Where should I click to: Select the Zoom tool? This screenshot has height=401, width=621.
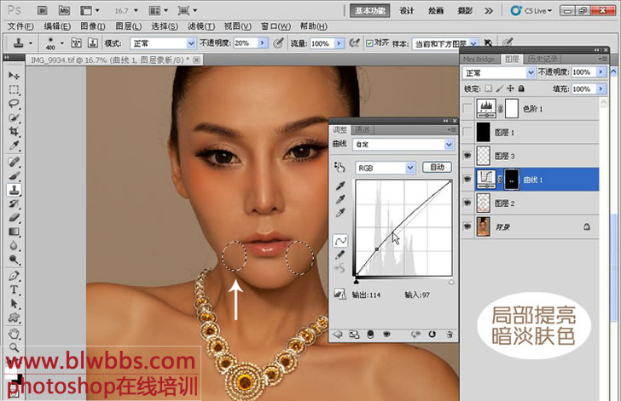click(x=14, y=347)
